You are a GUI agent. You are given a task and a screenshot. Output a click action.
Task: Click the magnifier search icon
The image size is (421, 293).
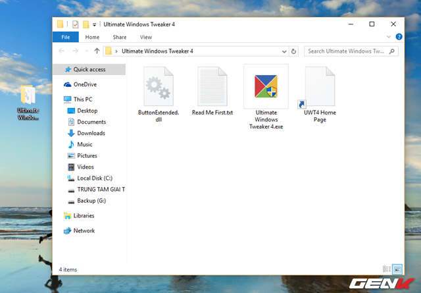(392, 51)
